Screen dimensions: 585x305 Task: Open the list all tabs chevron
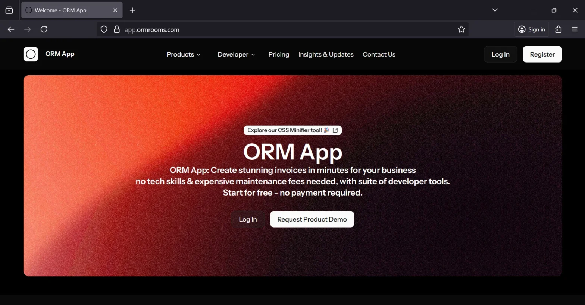495,10
